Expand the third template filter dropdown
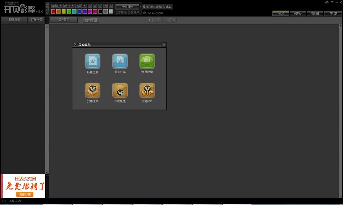 (x=84, y=6)
